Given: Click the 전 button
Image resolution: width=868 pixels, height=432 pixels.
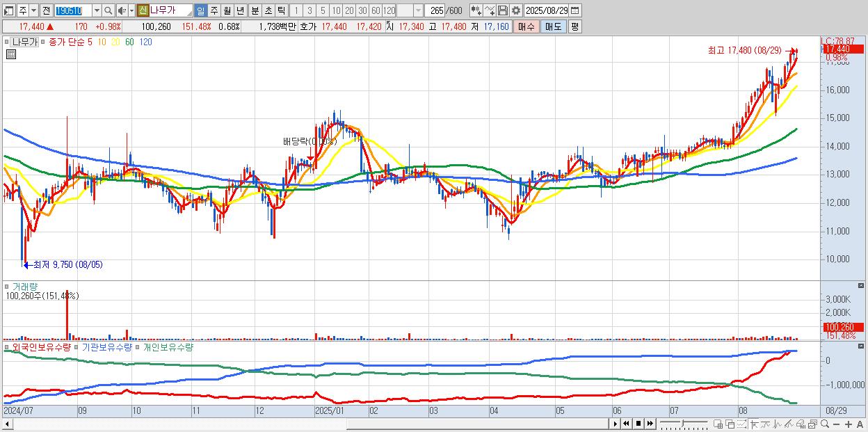Looking at the screenshot, I should click(x=46, y=10).
